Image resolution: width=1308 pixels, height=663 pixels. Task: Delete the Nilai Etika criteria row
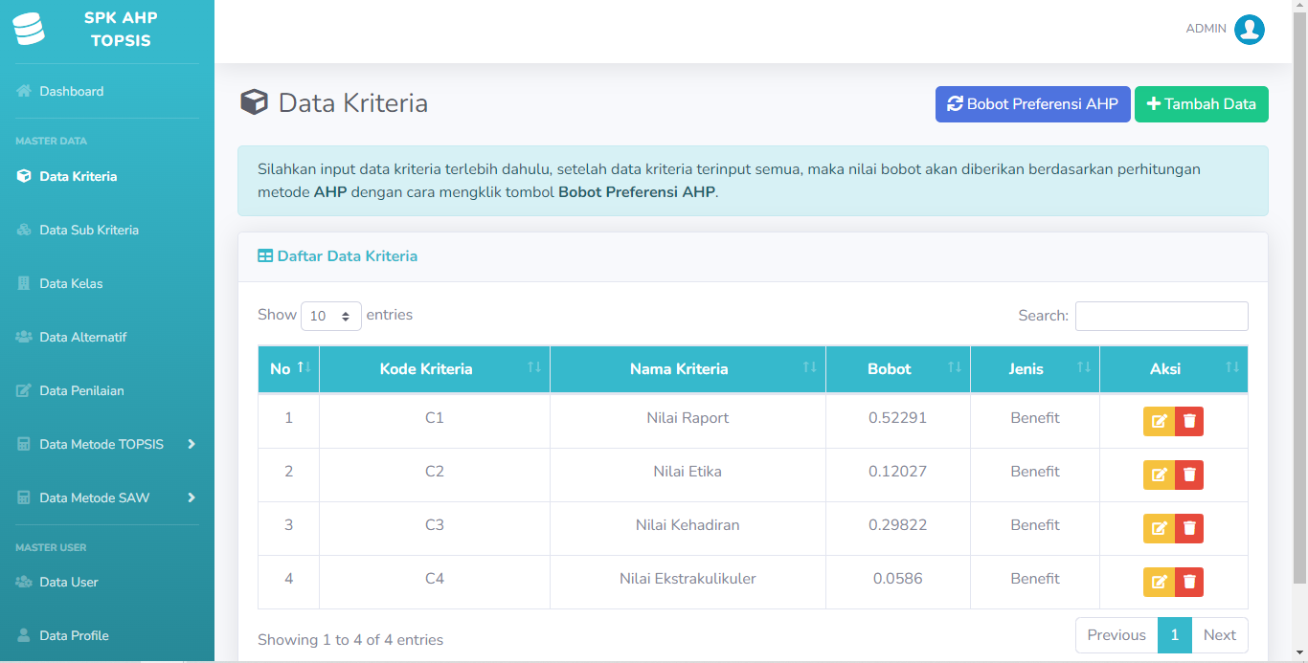click(1189, 475)
